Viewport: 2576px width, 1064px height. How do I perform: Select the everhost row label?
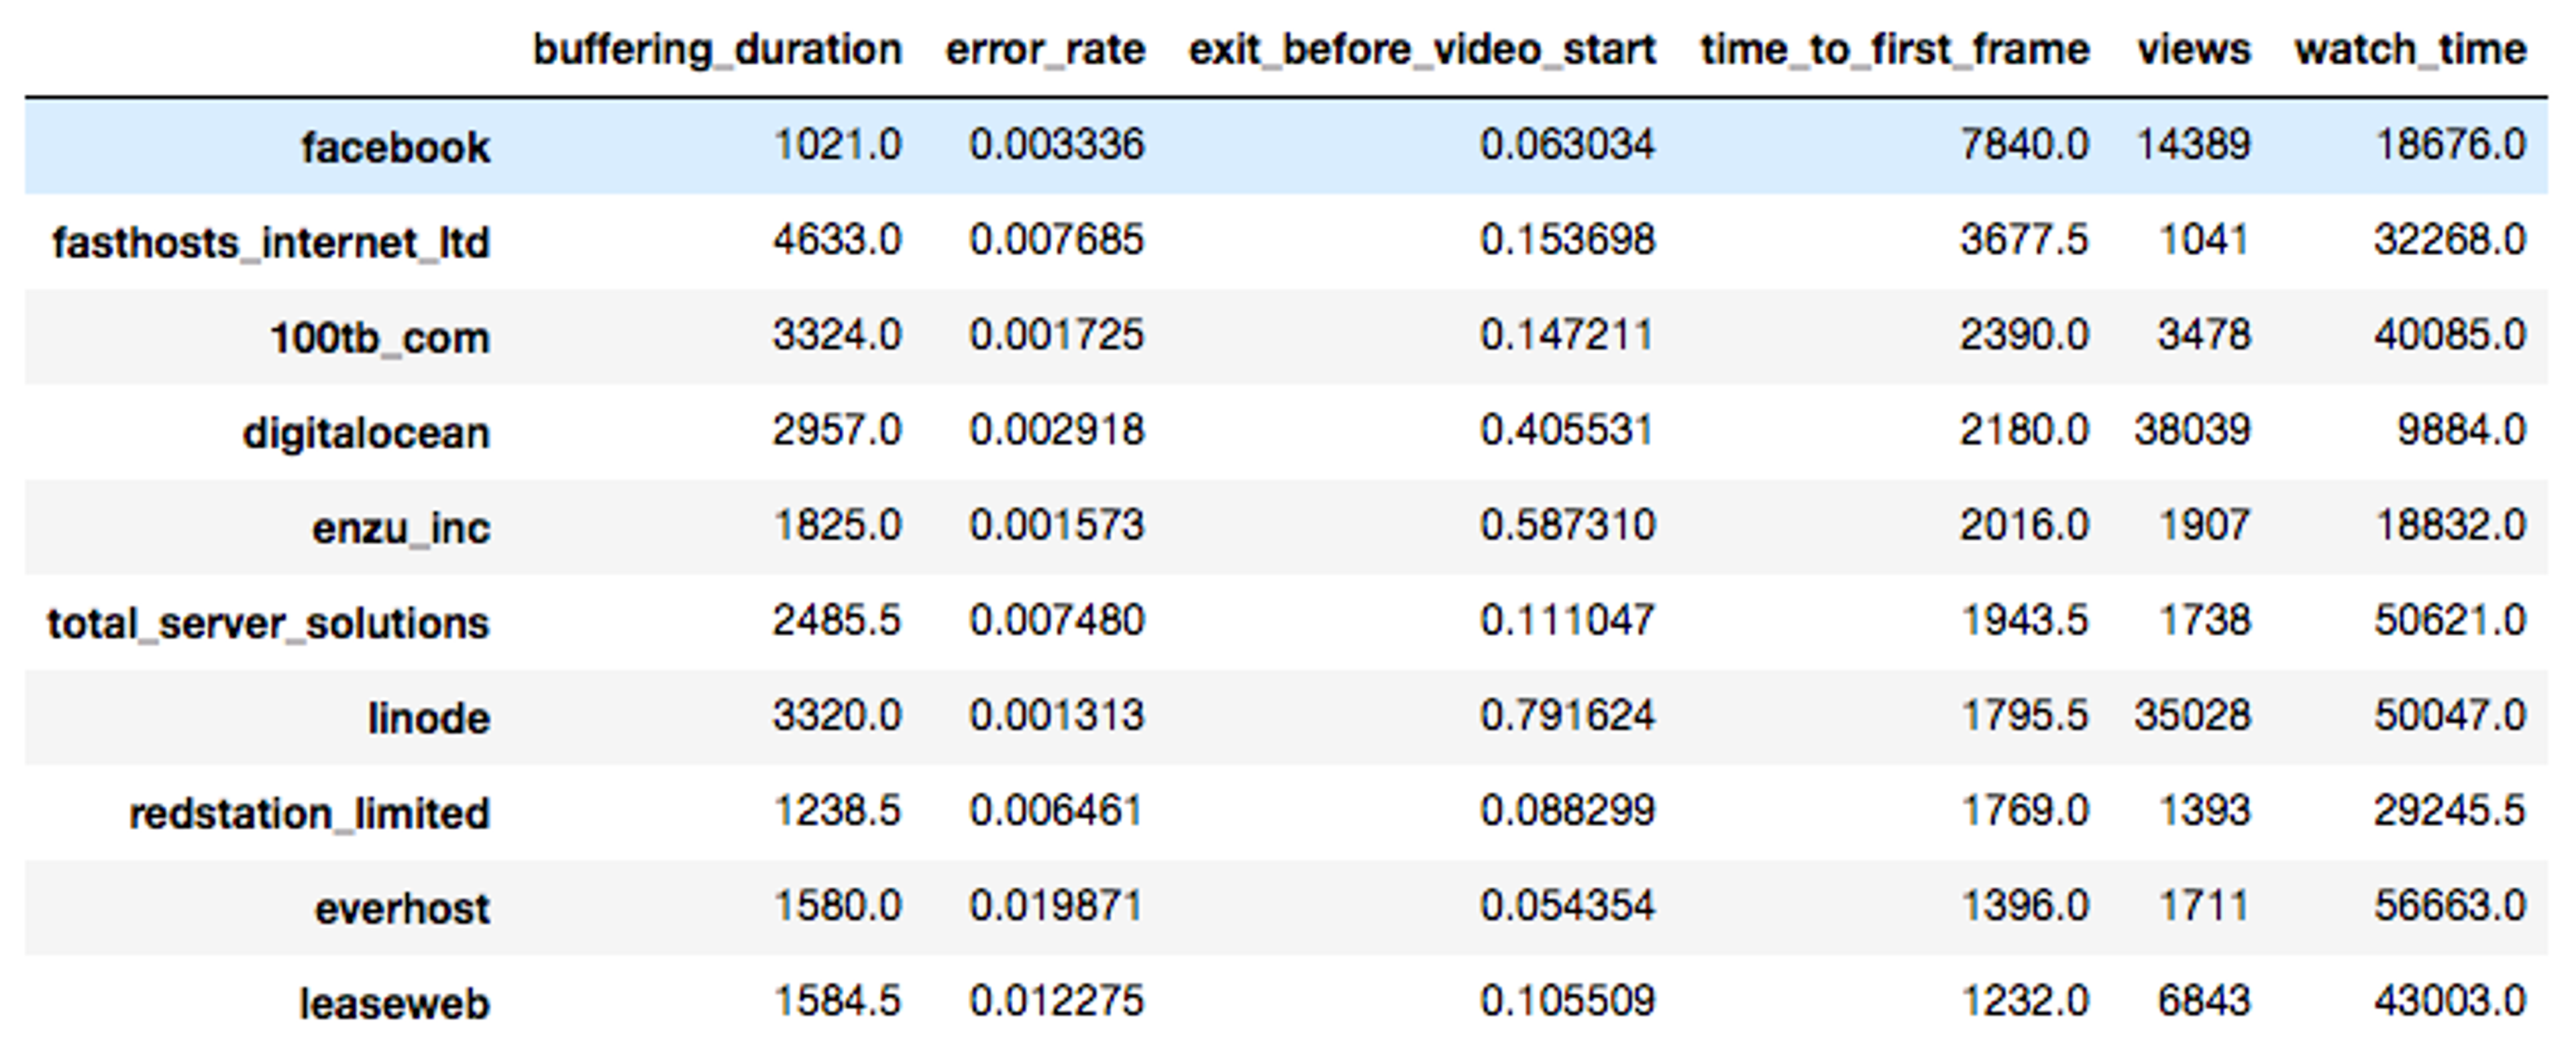(x=402, y=908)
